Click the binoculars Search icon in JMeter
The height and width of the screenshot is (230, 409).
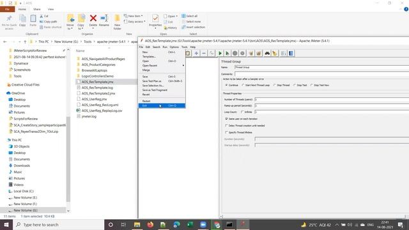pyautogui.click(x=267, y=53)
